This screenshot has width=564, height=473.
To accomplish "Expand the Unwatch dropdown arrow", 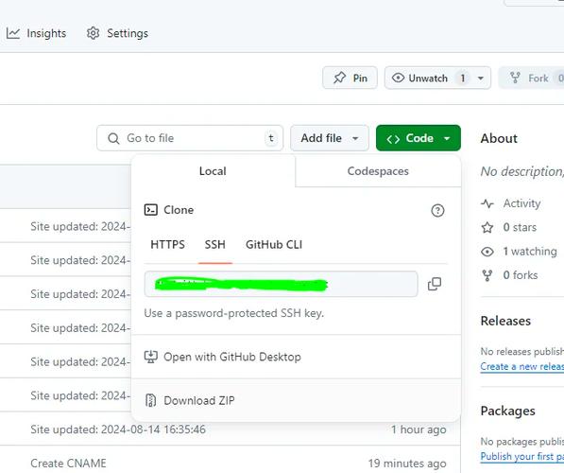I will click(x=480, y=78).
